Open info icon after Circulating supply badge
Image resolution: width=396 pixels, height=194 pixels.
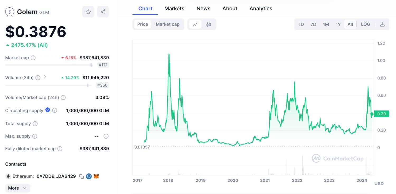(x=55, y=110)
